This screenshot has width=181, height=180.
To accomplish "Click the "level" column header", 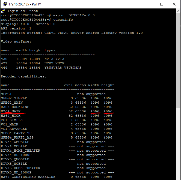I will pos(67,85).
